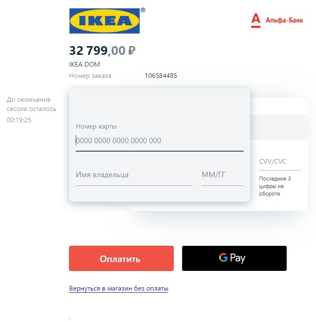The width and height of the screenshot is (316, 322).
Task: Click the Альфа-Банк brand text
Action: click(284, 20)
